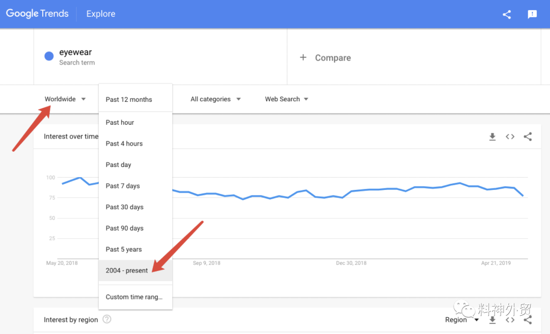
Task: Share the Interest over time chart
Action: point(528,136)
